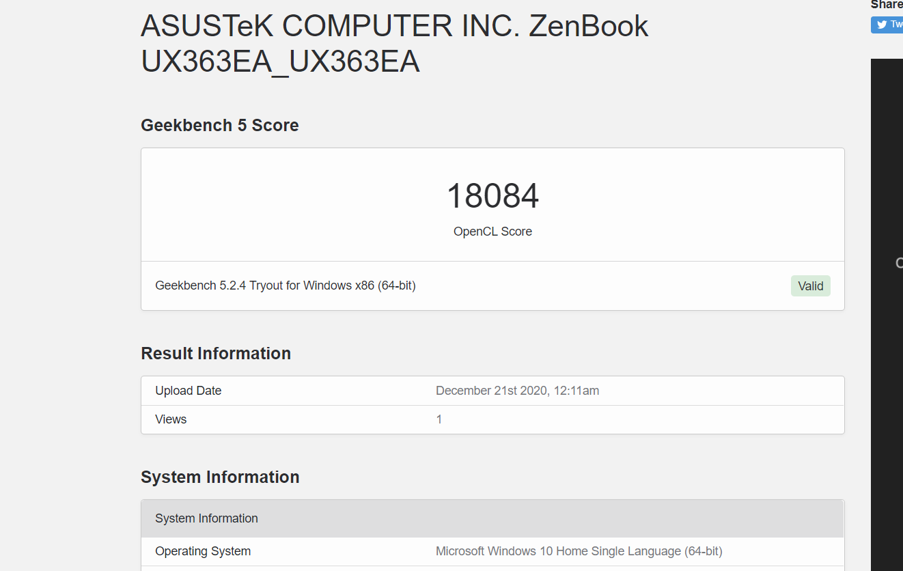Click the gray System Information table header
Screen dimensions: 903x571
click(x=492, y=518)
